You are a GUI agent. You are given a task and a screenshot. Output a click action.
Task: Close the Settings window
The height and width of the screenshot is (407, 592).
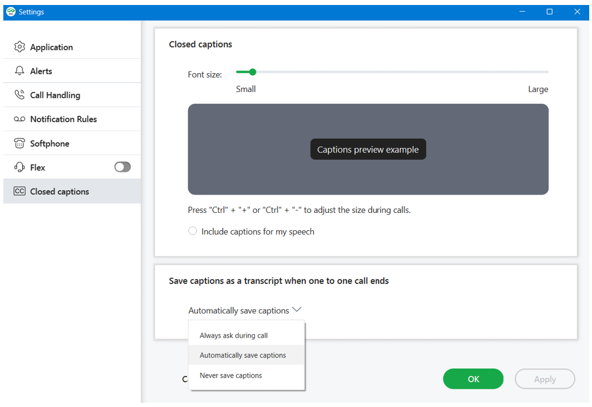577,12
